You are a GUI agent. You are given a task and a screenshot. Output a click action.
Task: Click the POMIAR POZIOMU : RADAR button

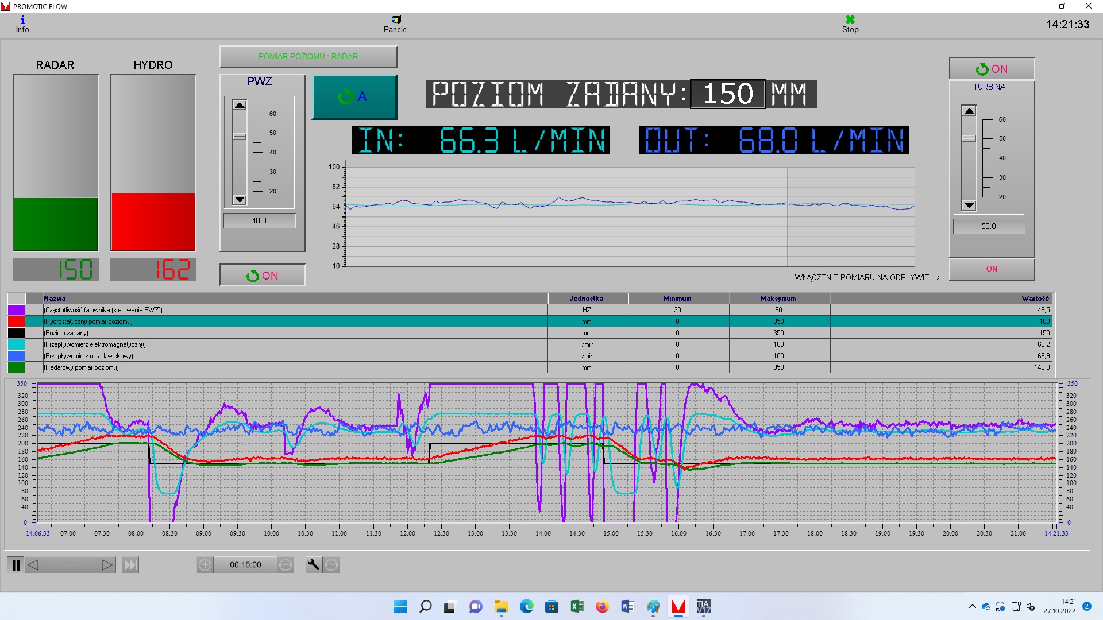pos(308,56)
